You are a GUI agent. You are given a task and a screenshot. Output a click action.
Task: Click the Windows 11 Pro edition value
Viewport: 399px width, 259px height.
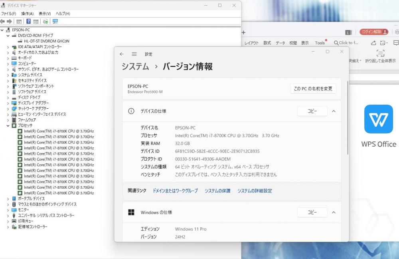click(191, 229)
